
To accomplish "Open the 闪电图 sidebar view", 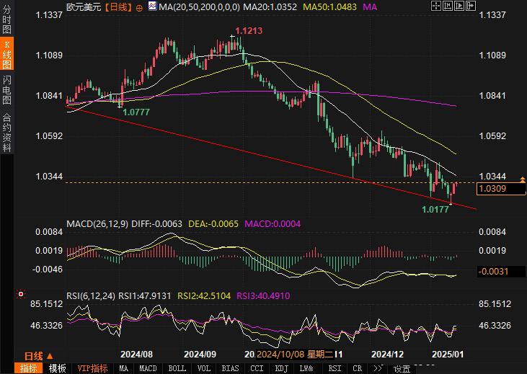I will click(6, 89).
